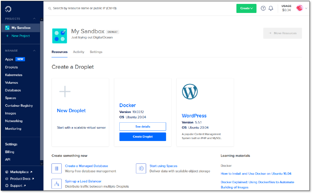The image size is (312, 193).
Task: Click the DigitalOcean logo icon
Action: pos(9,9)
